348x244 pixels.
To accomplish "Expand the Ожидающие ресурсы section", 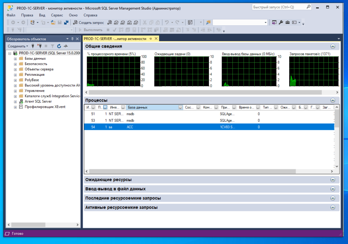I will tap(333, 180).
